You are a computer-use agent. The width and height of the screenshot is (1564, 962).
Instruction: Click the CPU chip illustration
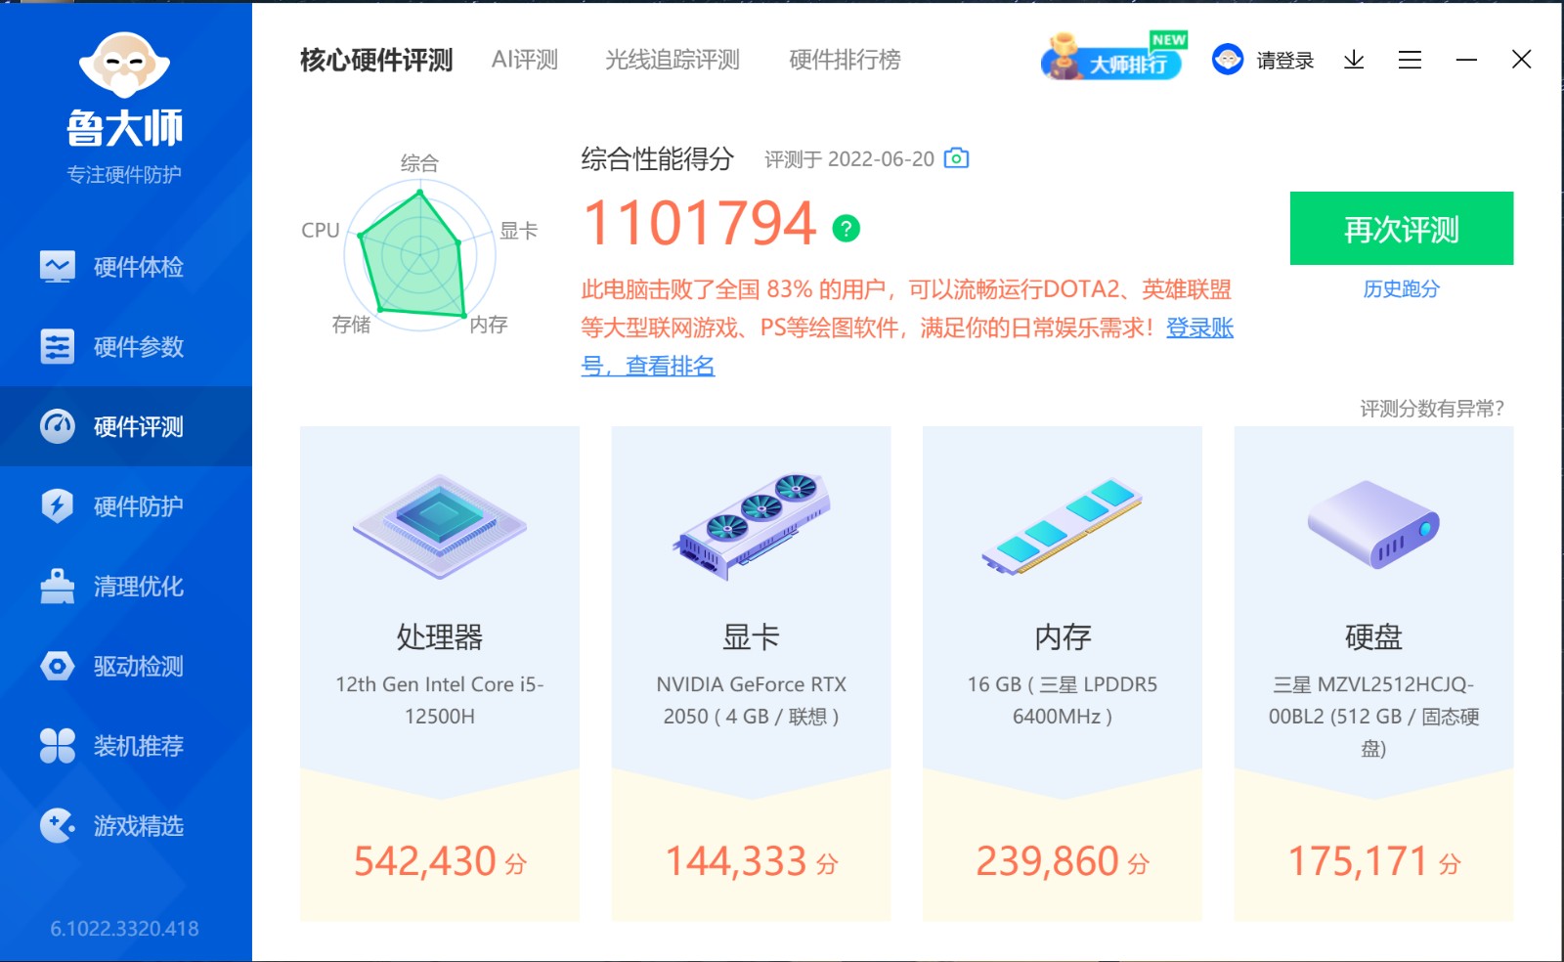[x=440, y=526]
